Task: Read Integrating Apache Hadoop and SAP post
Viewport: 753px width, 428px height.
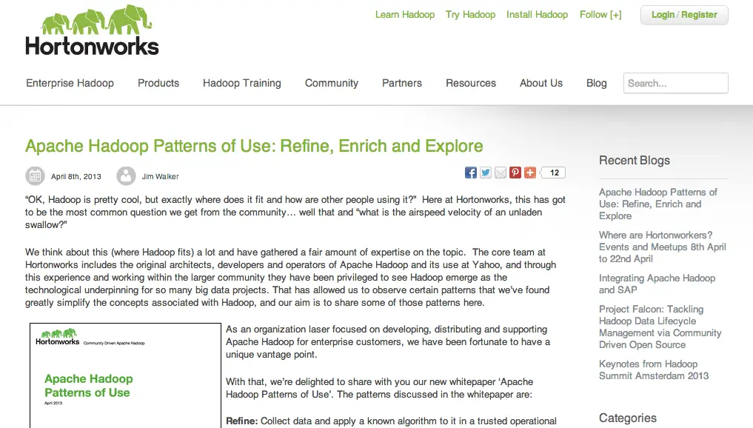Action: [657, 284]
